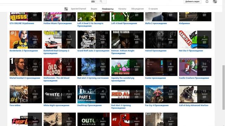Open Mafia 2 прохождение playlist link
Image resolution: width=225 pixels, height=126 pixels.
pyautogui.click(x=156, y=23)
